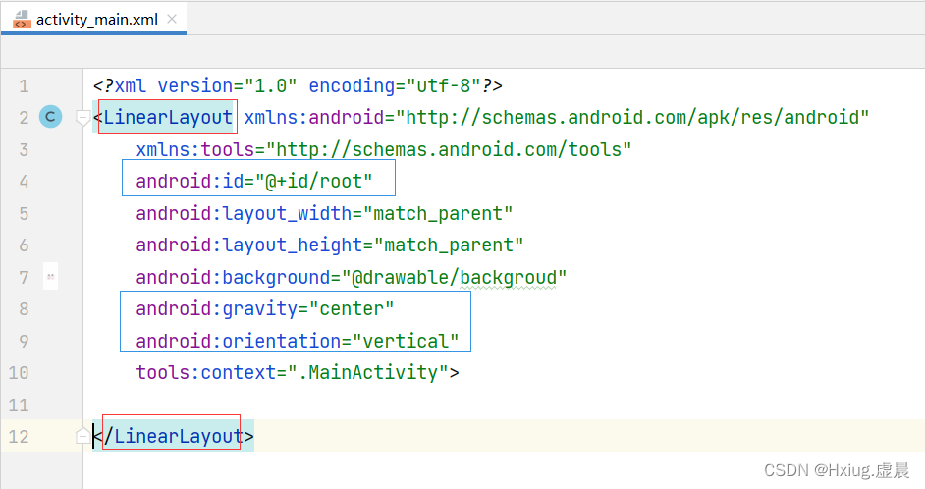The height and width of the screenshot is (489, 925).
Task: Select line number 1 in the gutter
Action: point(24,86)
